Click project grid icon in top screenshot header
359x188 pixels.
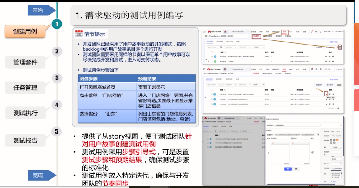225,32
